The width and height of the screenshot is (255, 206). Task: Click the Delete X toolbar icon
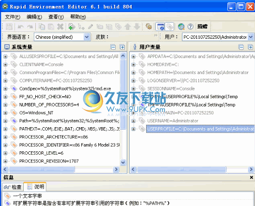[x=60, y=27]
